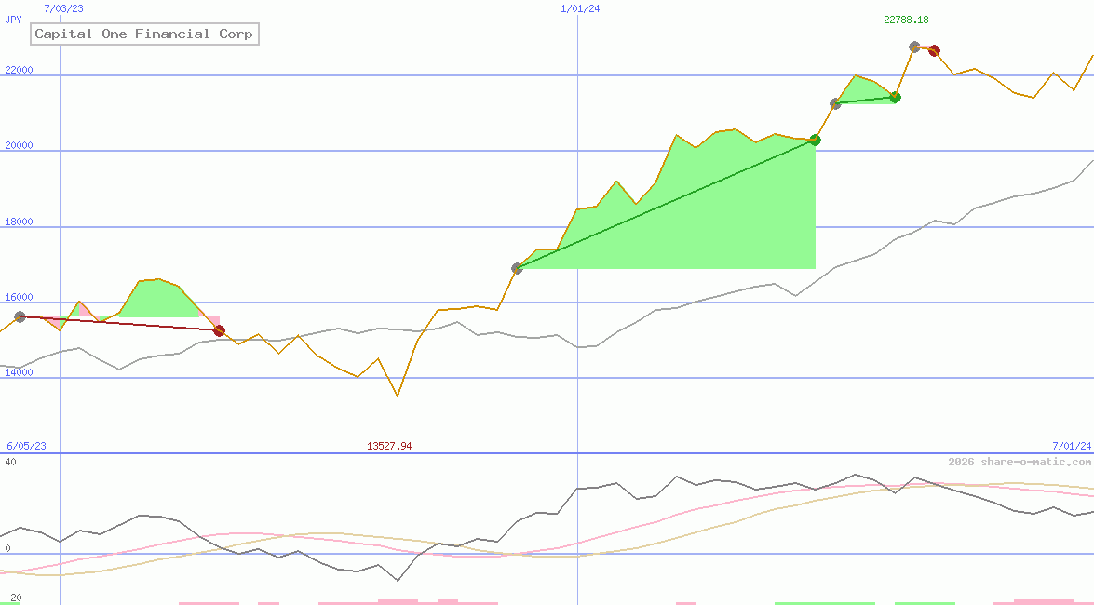Click the 6/05/23 start date label
This screenshot has width=1094, height=605.
coord(26,446)
